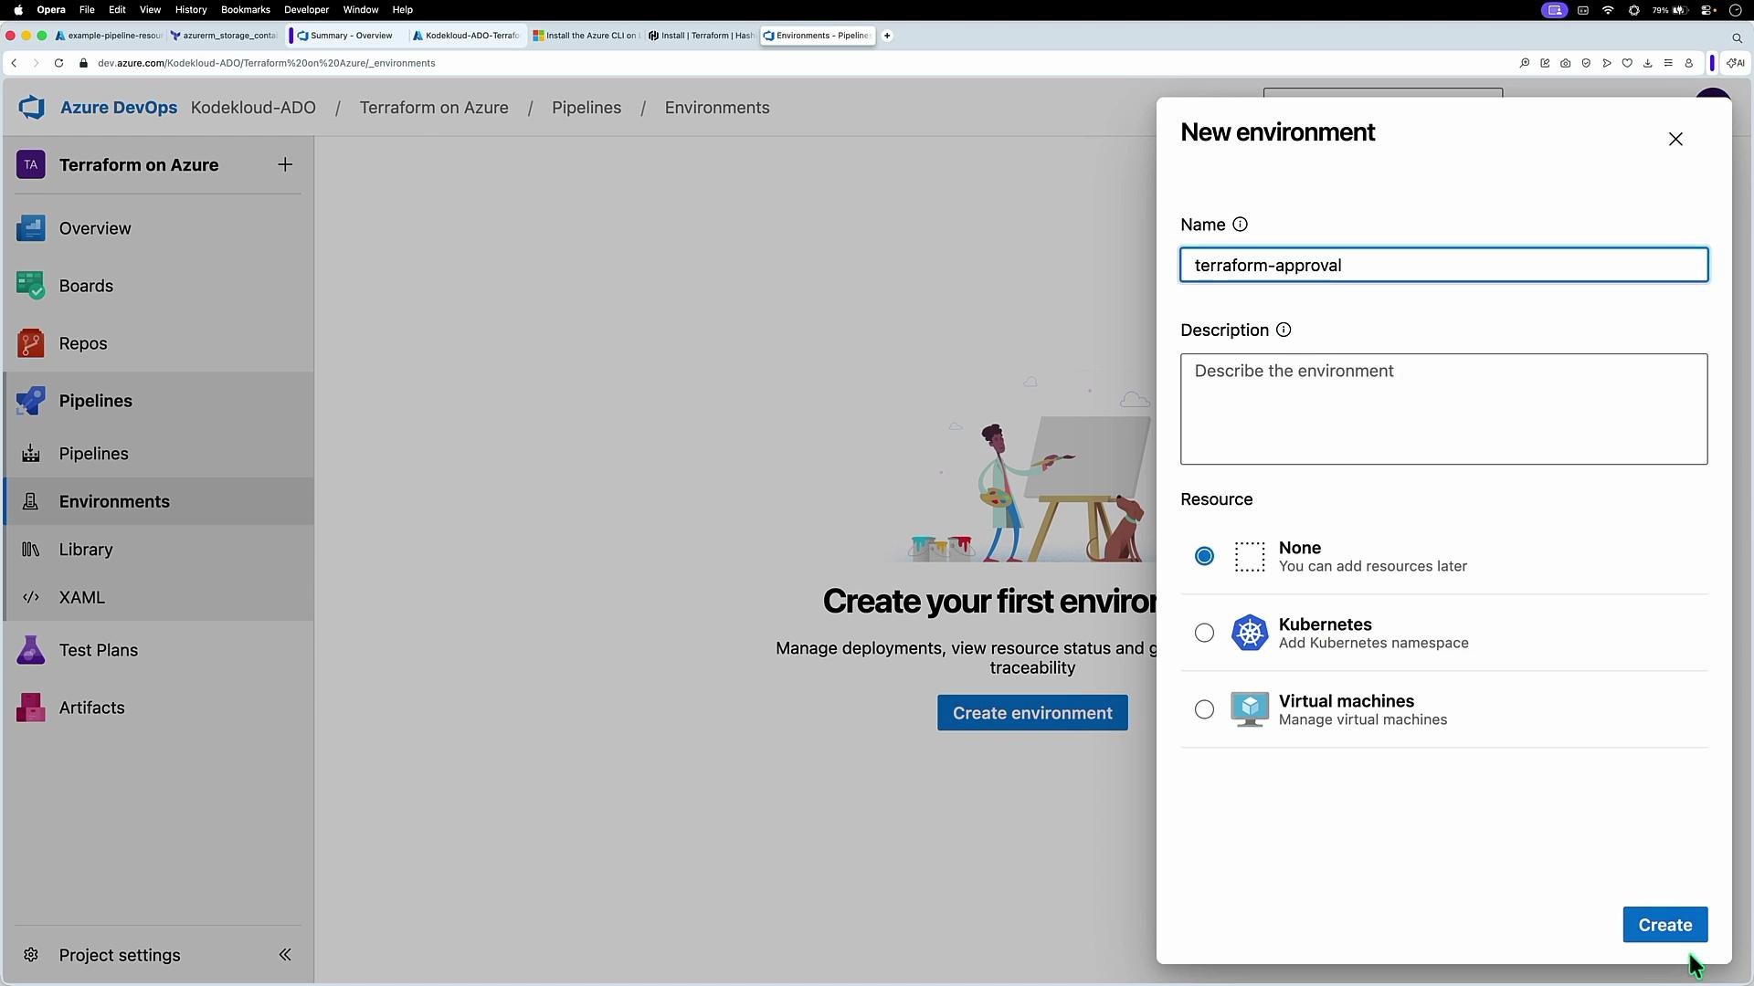Click the Kubernetes wheel icon
This screenshot has height=986, width=1754.
[x=1250, y=633]
